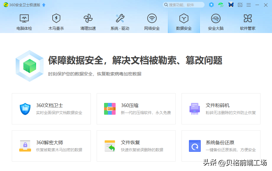Click the 360压缩 colorful archive icon
Screen dimensions: 272x171
pyautogui.click(x=110, y=109)
